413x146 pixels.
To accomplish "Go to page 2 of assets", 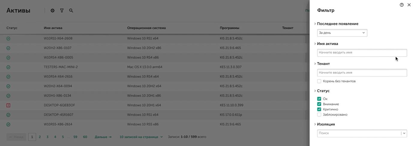I will [40, 137].
